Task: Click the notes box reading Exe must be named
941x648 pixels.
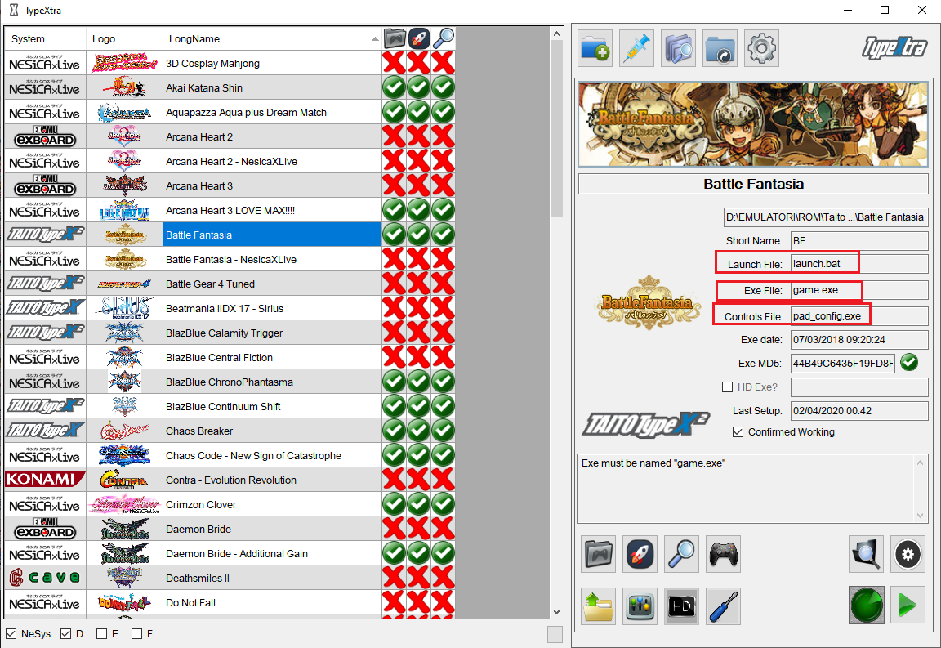Action: [751, 489]
